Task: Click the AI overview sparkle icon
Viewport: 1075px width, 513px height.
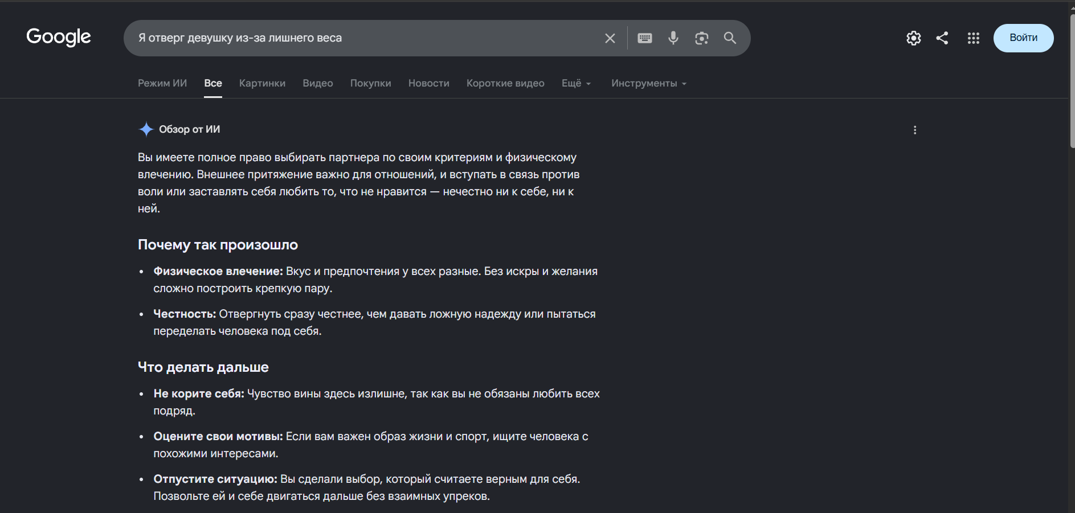Action: pos(146,129)
